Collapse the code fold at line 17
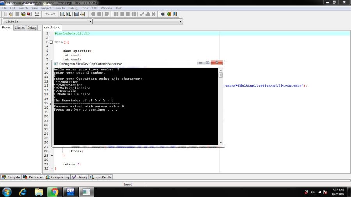351x197 pixels. point(51,103)
